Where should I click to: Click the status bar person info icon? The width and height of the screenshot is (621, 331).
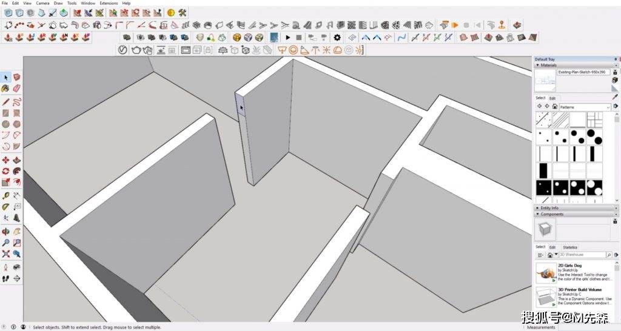[24, 327]
